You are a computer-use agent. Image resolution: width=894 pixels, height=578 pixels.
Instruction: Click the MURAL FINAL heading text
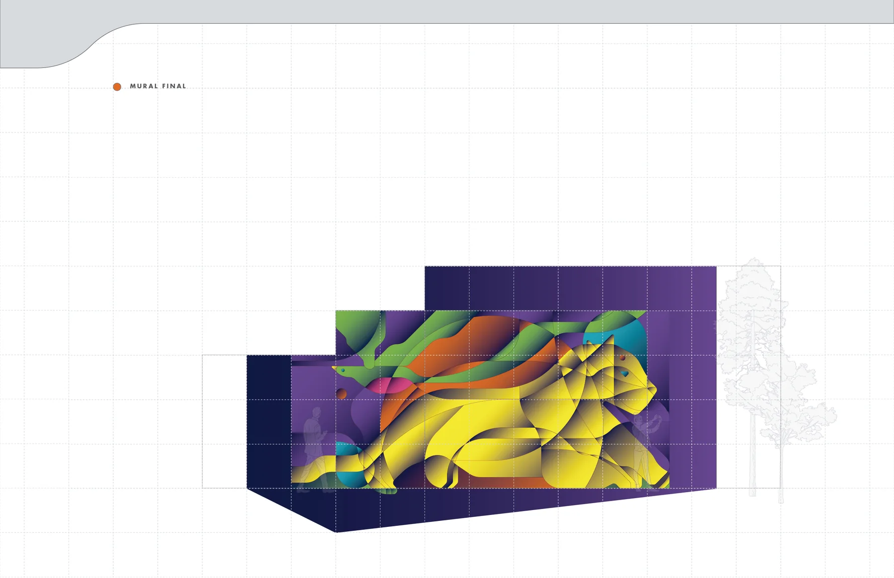click(158, 86)
